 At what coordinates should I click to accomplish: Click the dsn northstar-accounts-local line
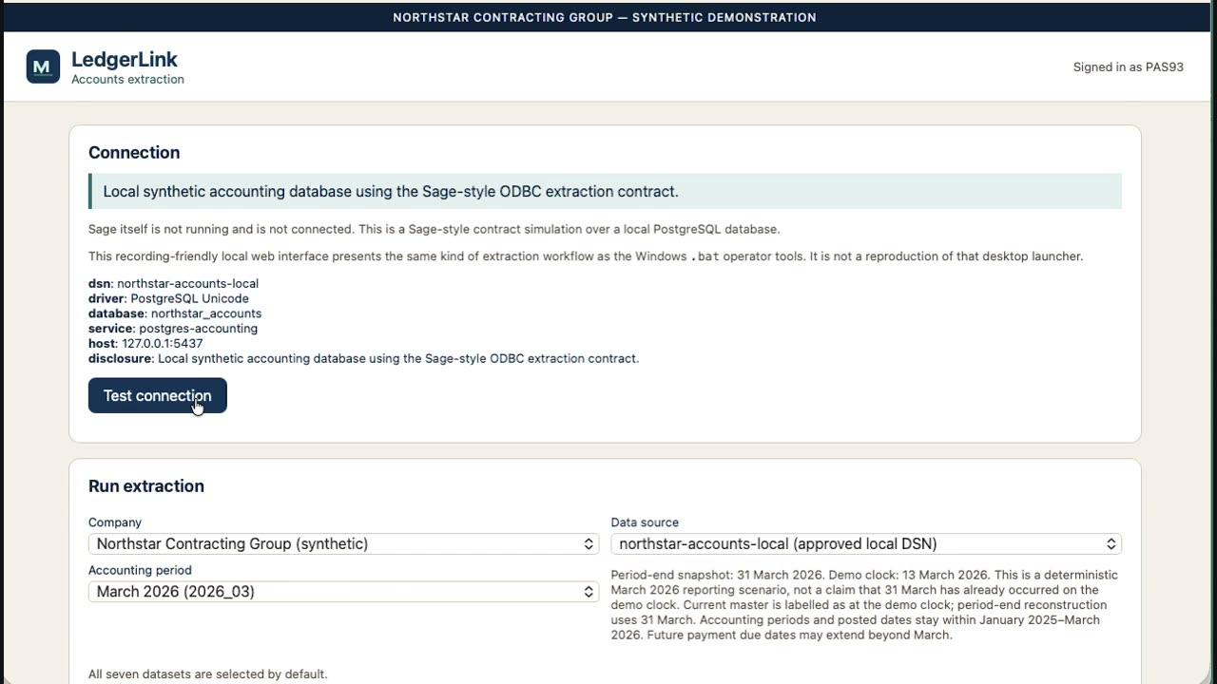[173, 283]
